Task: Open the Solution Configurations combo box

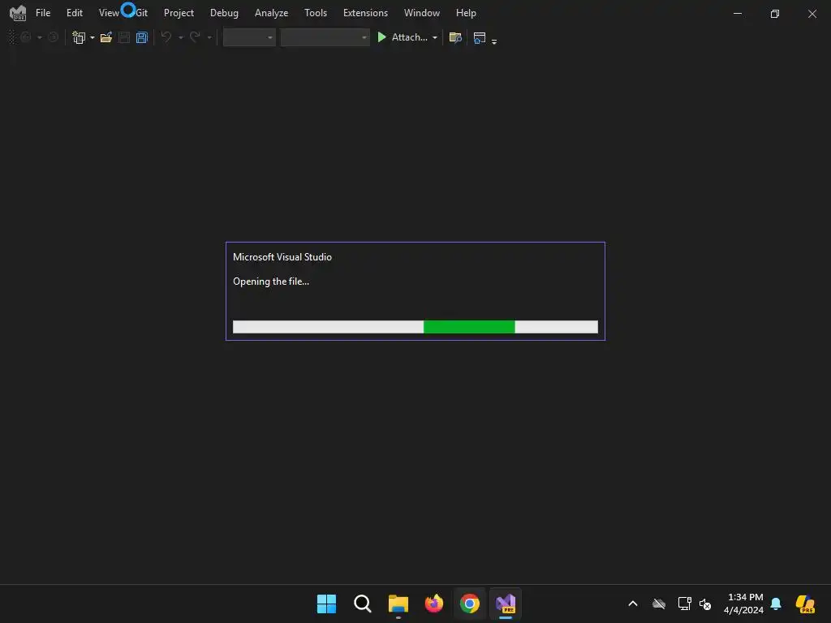Action: [249, 37]
